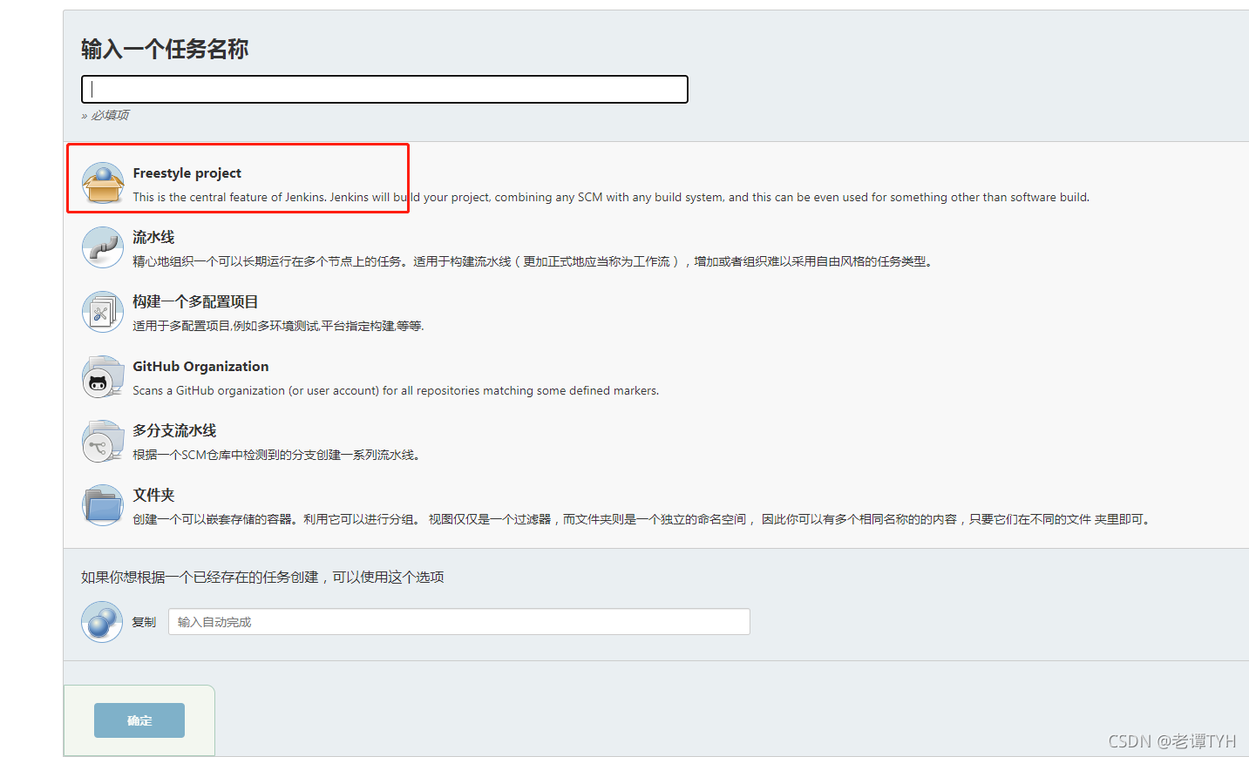This screenshot has height=757, width=1249.
Task: Click the 文件夹 folder icon
Action: (103, 505)
